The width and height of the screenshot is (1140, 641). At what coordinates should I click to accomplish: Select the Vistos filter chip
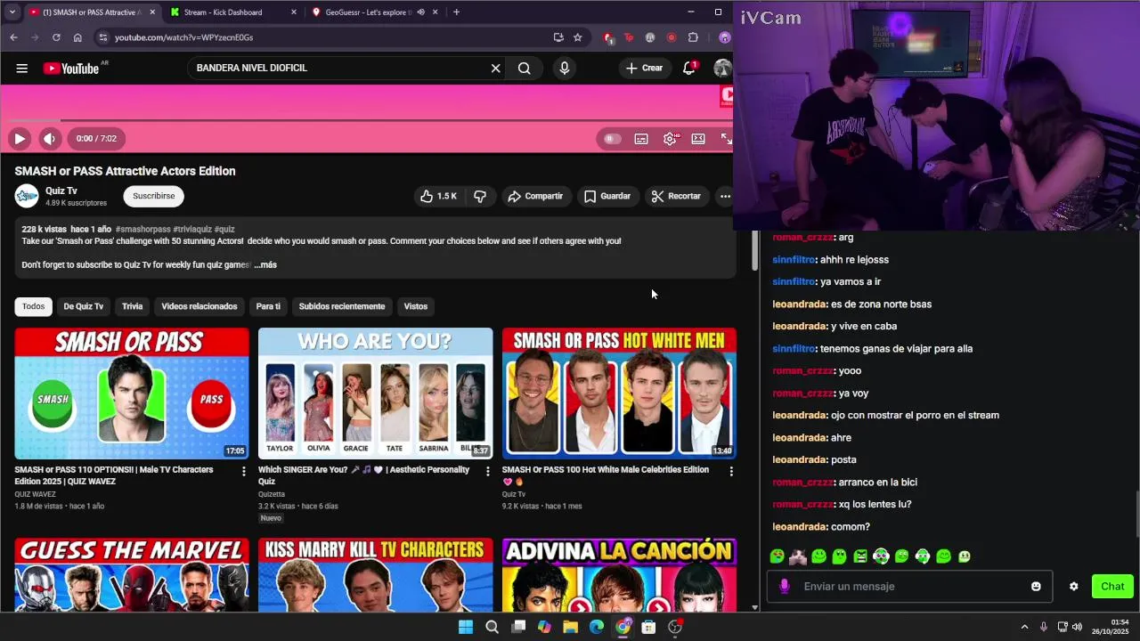(x=416, y=306)
